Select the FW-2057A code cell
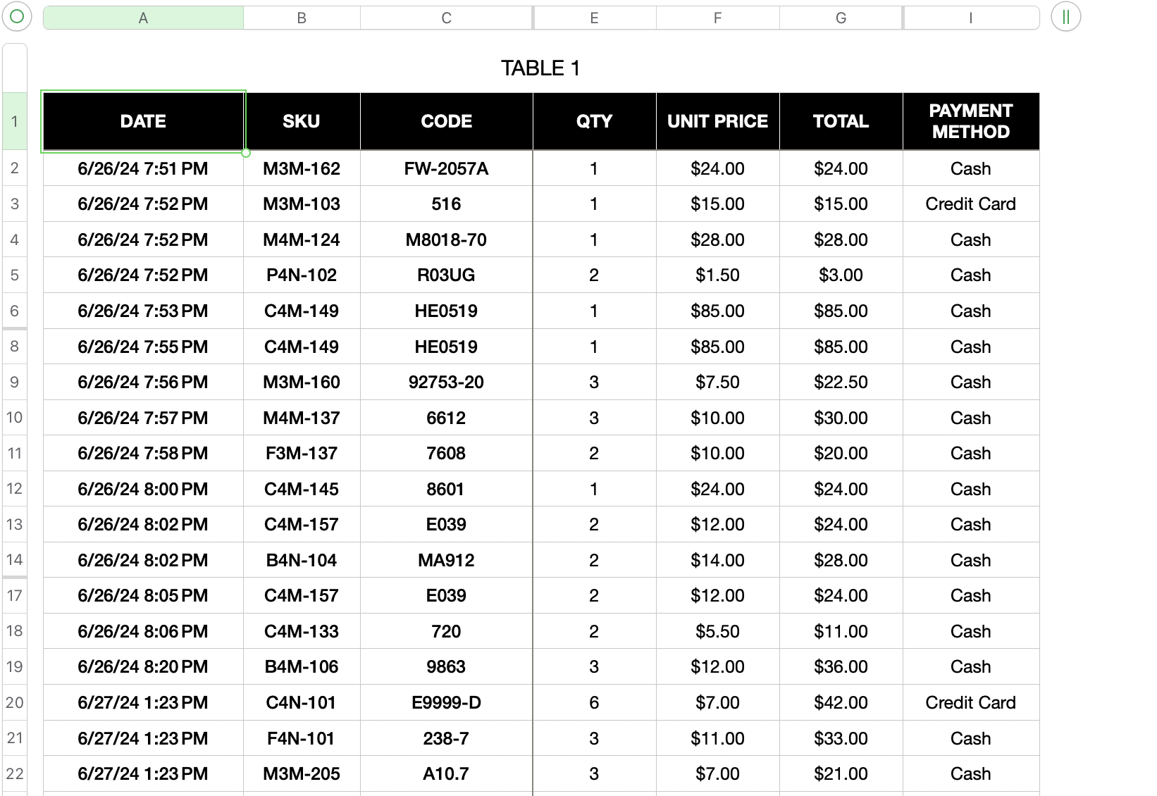 pos(446,169)
